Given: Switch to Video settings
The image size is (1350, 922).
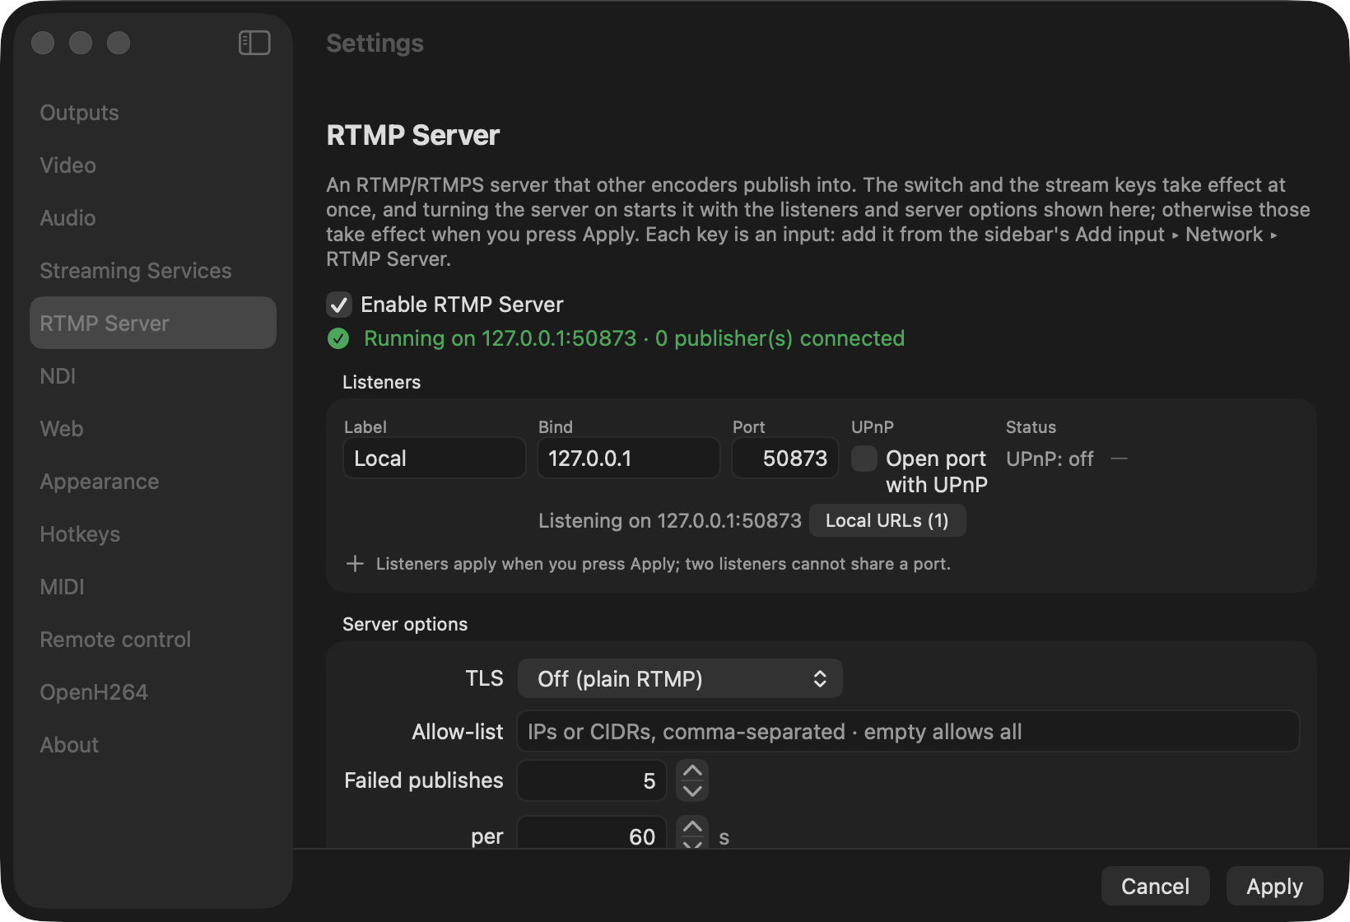Looking at the screenshot, I should [153, 165].
